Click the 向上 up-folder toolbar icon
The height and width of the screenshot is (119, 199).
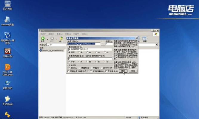(x=61, y=39)
